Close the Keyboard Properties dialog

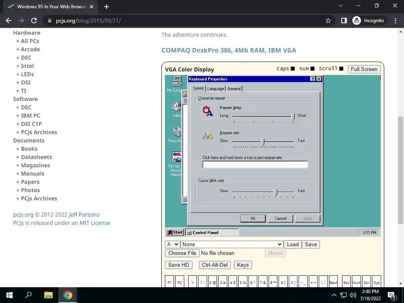(319, 79)
